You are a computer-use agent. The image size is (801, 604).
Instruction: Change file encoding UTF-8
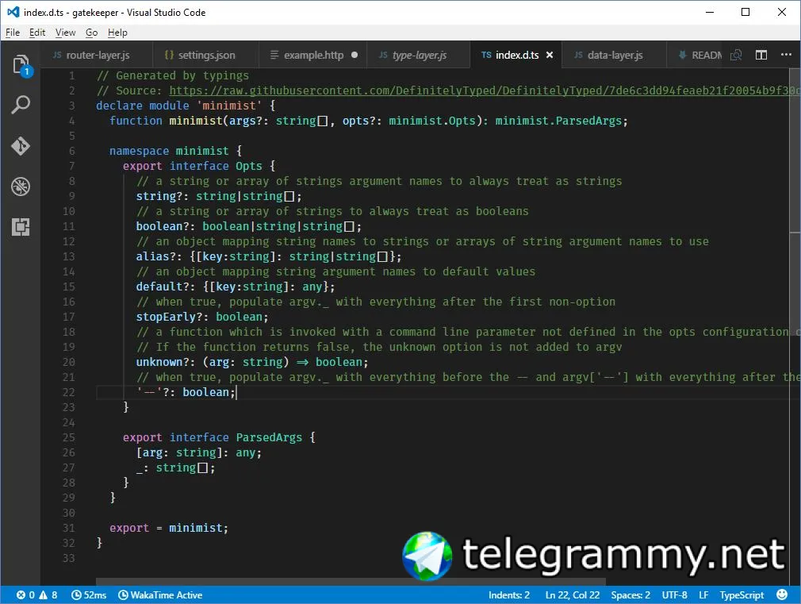point(674,594)
